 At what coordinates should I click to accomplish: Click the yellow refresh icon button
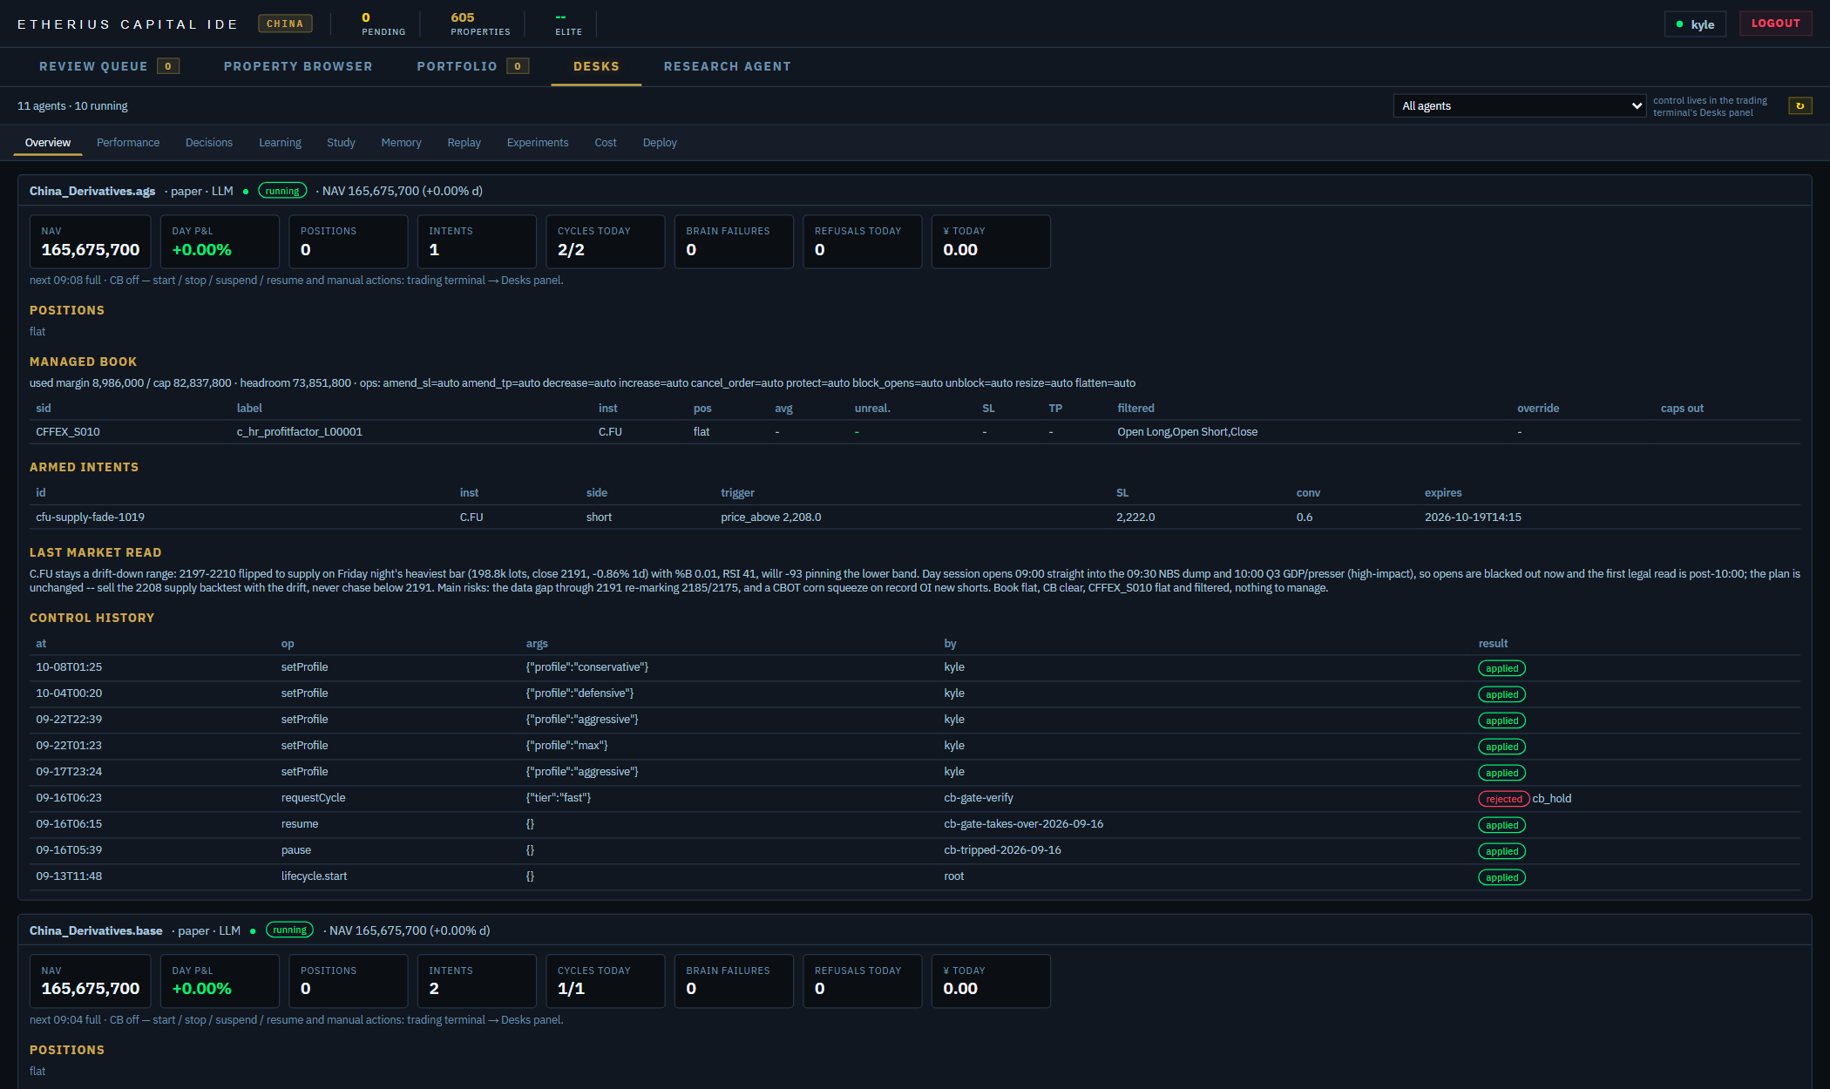point(1799,105)
